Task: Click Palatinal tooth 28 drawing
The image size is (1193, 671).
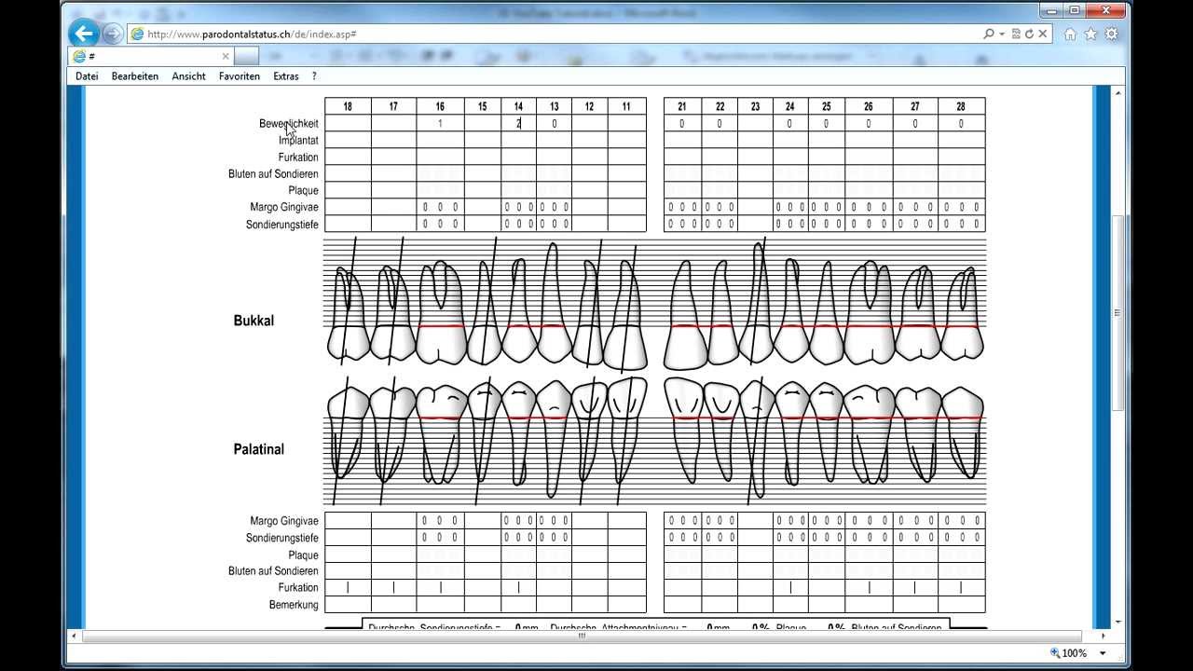Action: click(x=963, y=432)
